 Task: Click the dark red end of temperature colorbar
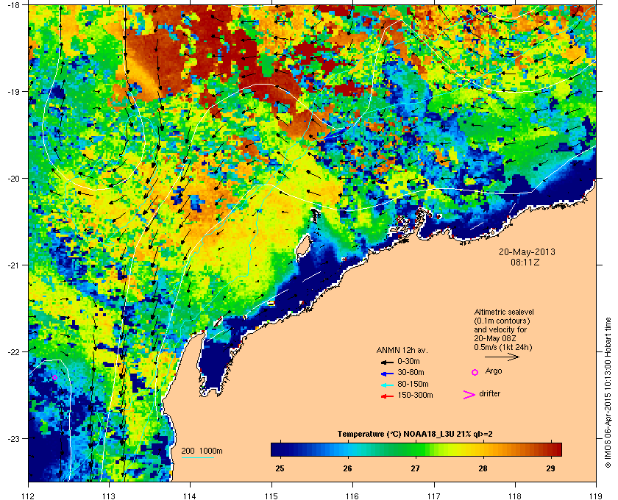[x=555, y=449]
